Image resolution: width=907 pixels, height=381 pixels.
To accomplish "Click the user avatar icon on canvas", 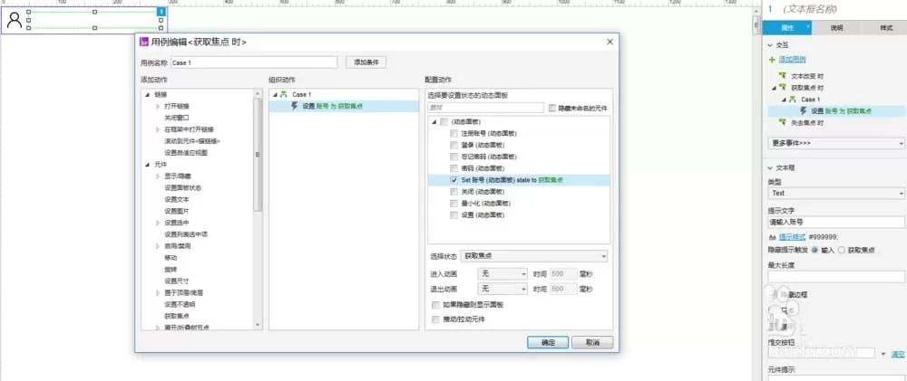I will tap(15, 20).
